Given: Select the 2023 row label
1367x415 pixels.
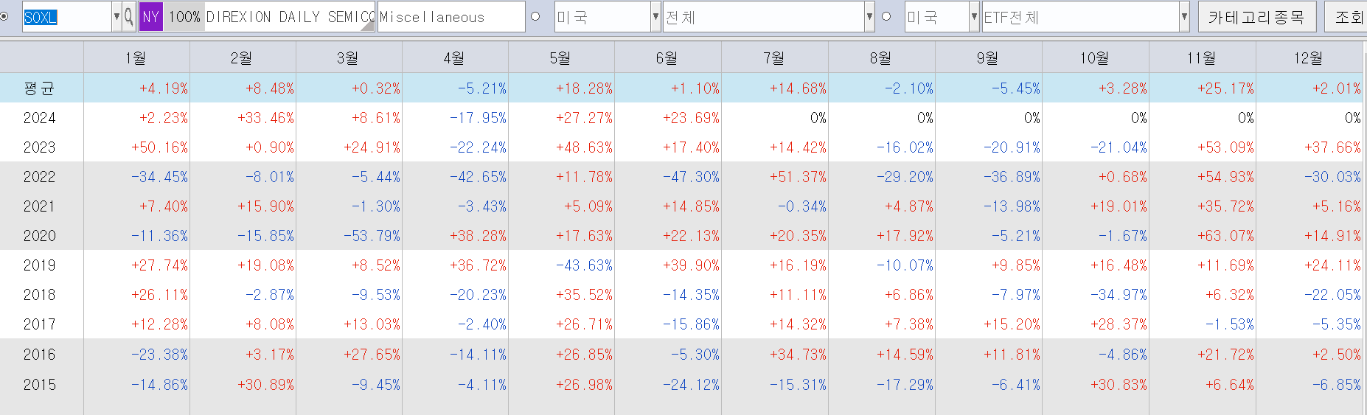Looking at the screenshot, I should pos(40,147).
